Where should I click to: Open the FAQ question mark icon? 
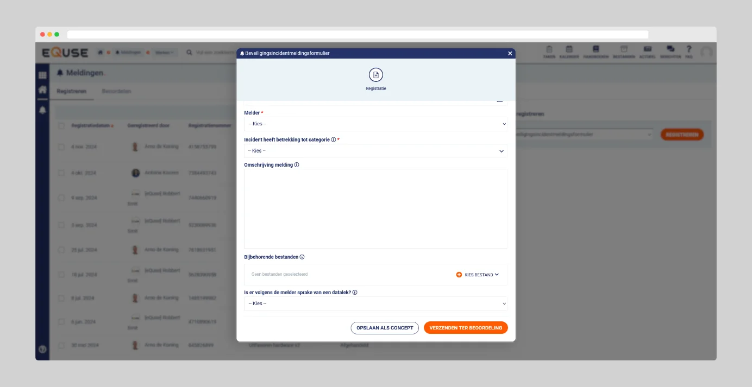point(688,49)
